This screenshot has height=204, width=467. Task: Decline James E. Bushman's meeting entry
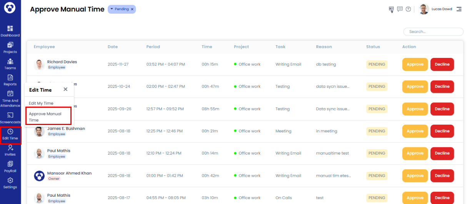click(x=442, y=131)
